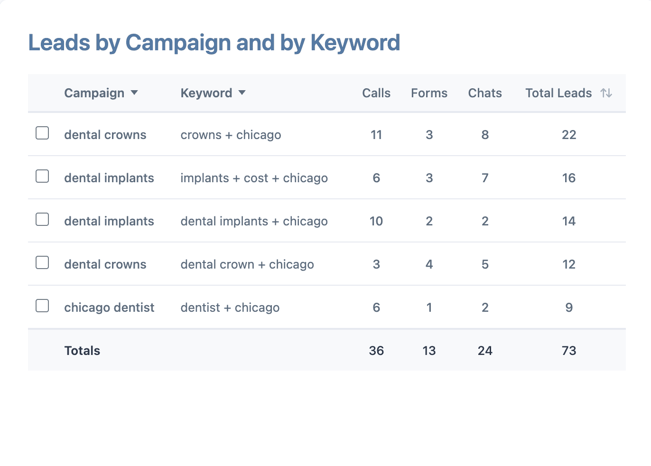This screenshot has width=651, height=466.
Task: Select the crowns + chicago keyword cell
Action: [231, 135]
